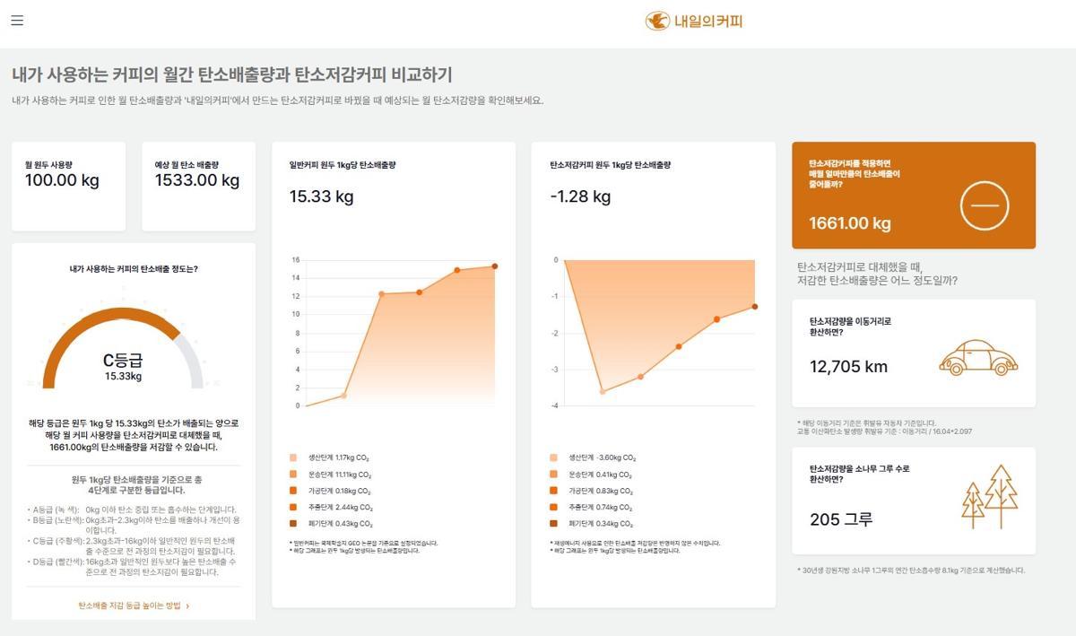Viewport: 1076px width, 636px height.
Task: Toggle 추출단계 0.74kg legend in low-carbon chart
Action: [600, 507]
